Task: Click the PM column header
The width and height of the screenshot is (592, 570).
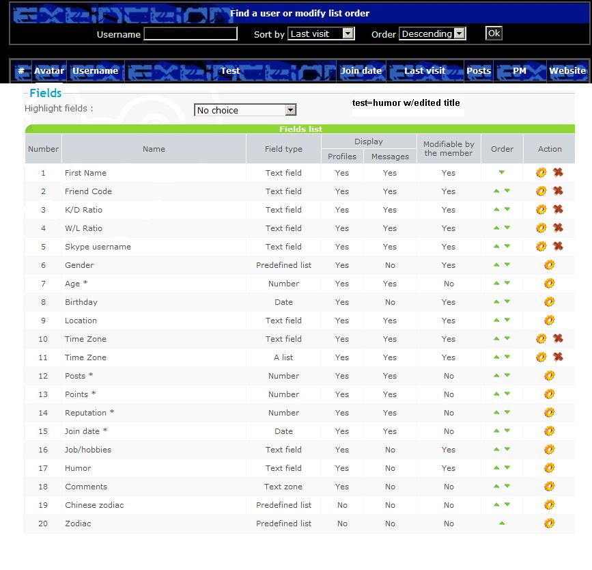Action: (520, 70)
